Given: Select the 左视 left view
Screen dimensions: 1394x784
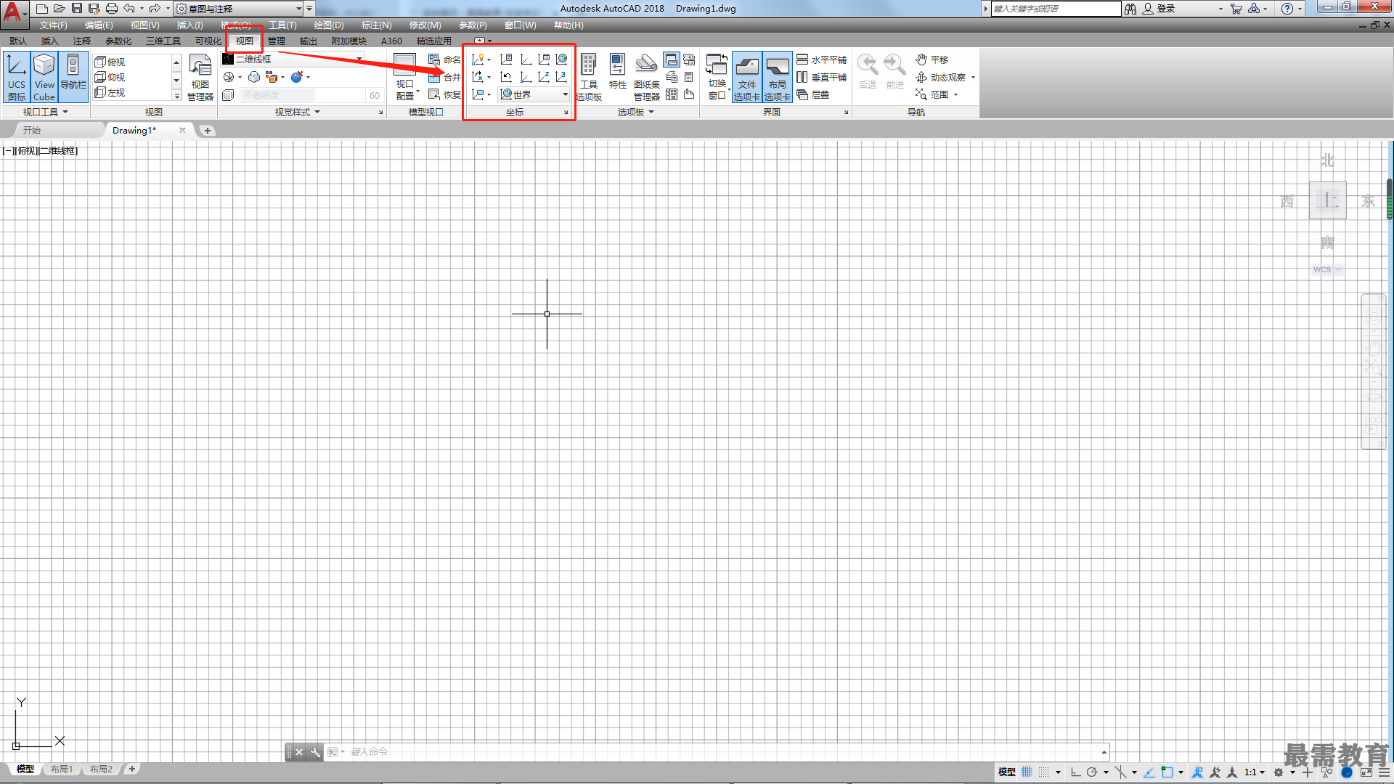Looking at the screenshot, I should tap(110, 92).
